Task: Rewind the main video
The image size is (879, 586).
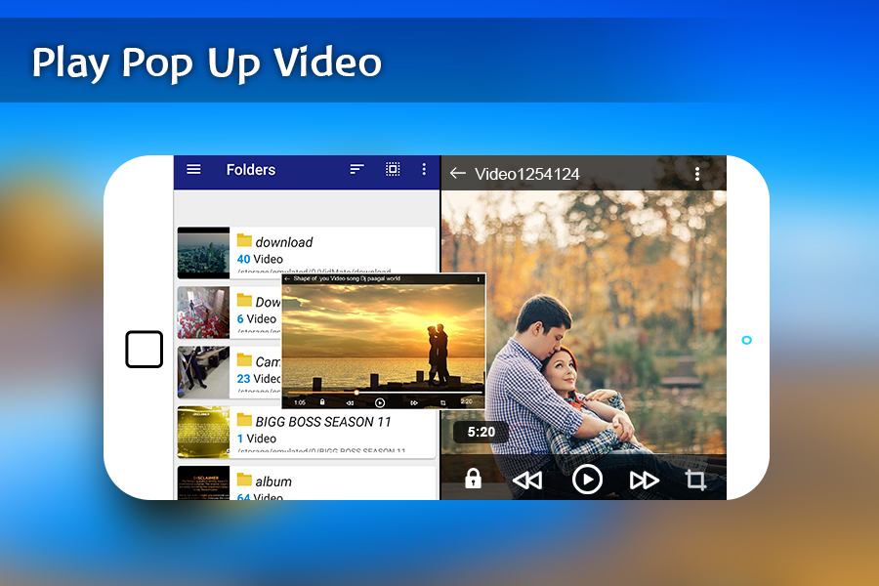Action: tap(527, 480)
